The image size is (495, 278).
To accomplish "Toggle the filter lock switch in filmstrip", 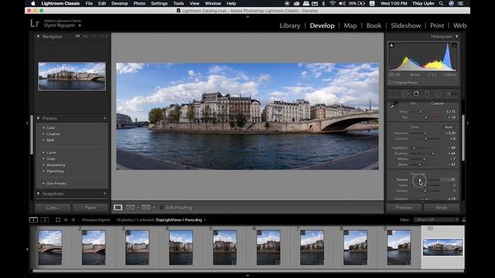I will [463, 219].
